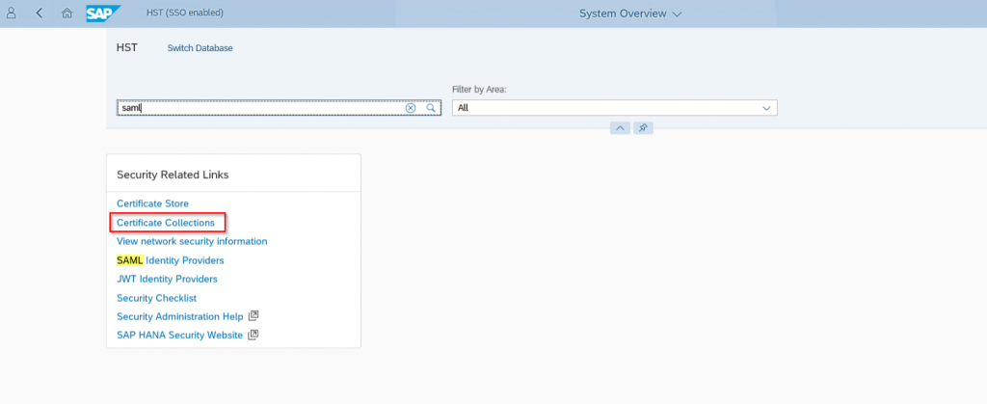Open Security Checklist link
987x404 pixels.
tap(157, 298)
